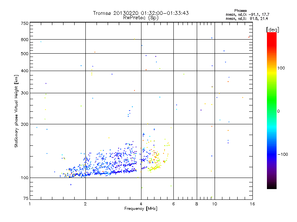Image resolution: width=297 pixels, height=222 pixels.
Task: Click the y-axis tick label '500'
Action: [x=25, y=54]
